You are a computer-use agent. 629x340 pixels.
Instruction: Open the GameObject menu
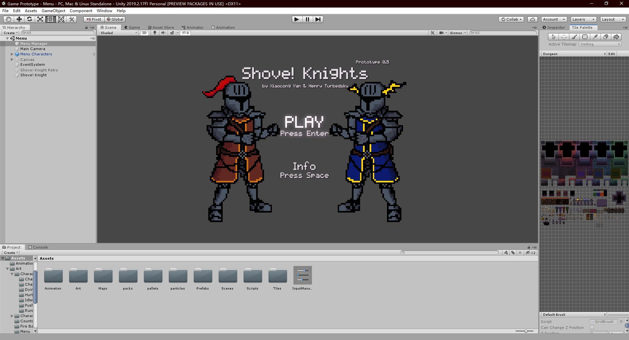coord(53,11)
